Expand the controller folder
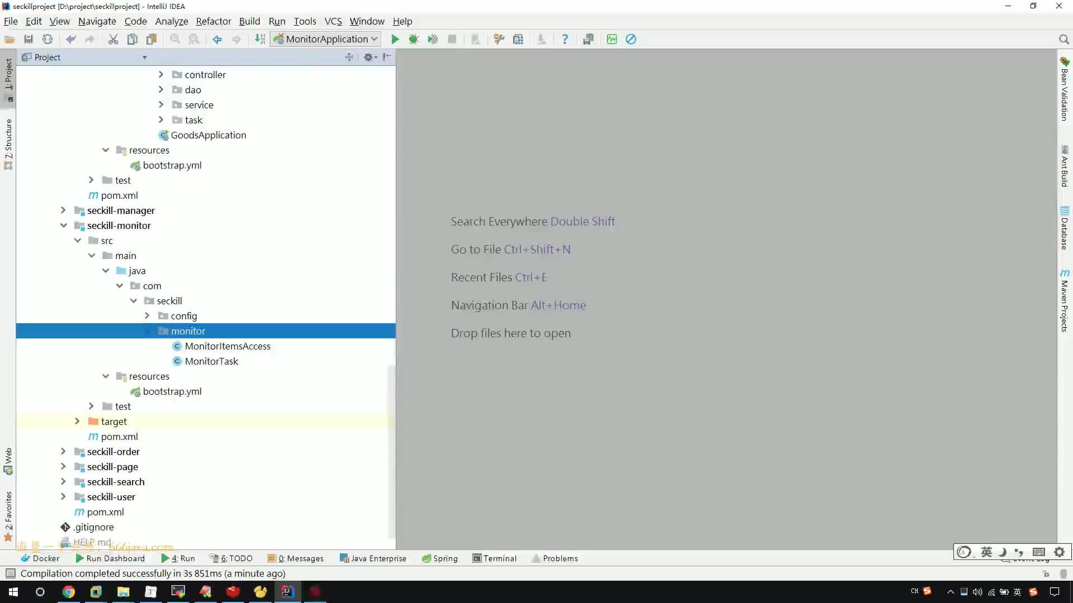 click(x=161, y=74)
